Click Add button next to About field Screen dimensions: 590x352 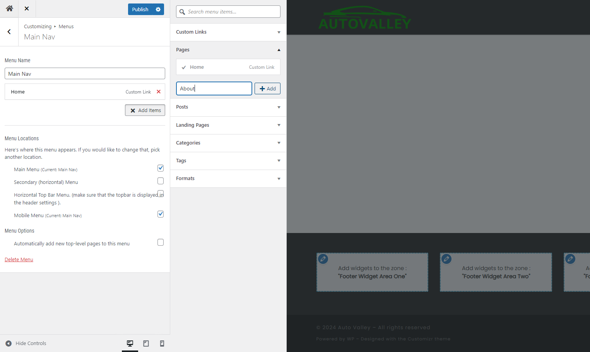coord(267,88)
